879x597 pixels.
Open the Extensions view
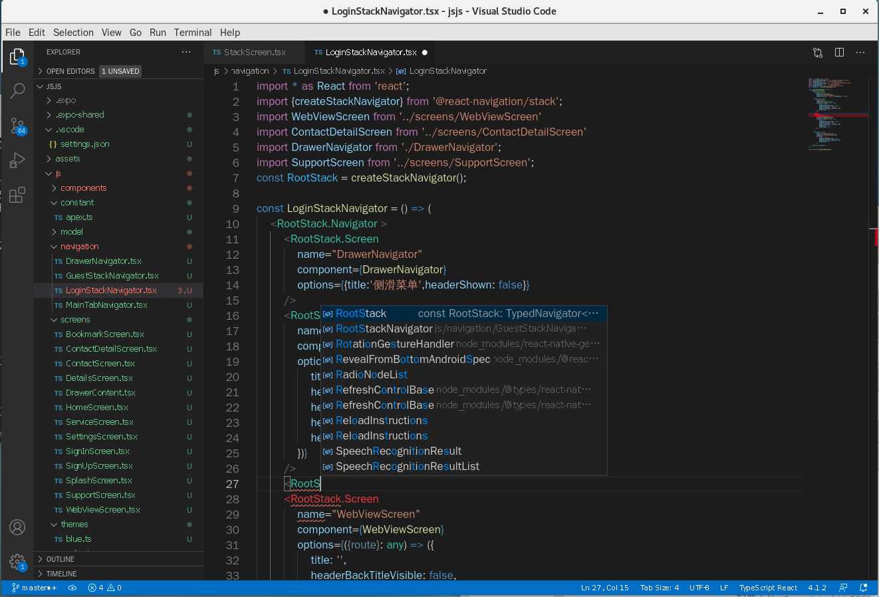point(17,195)
